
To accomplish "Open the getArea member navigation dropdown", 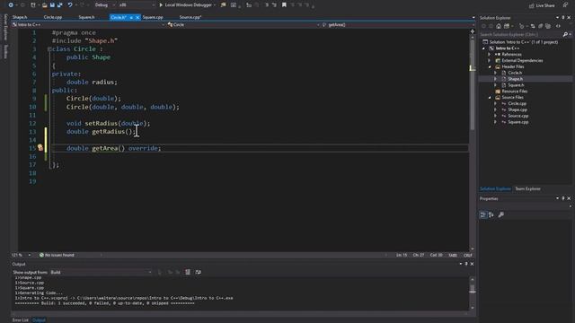I will point(397,25).
